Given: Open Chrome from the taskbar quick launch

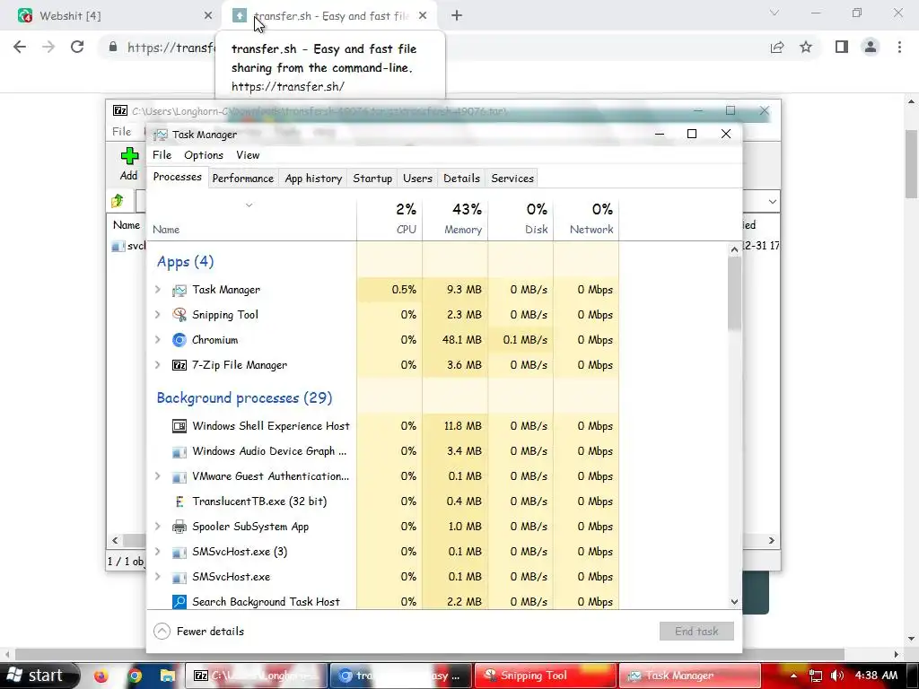Looking at the screenshot, I should click(x=135, y=676).
